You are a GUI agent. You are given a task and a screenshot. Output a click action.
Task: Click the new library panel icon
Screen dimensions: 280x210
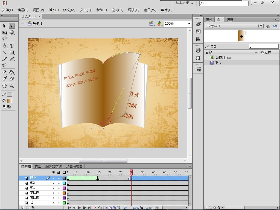coord(275,26)
